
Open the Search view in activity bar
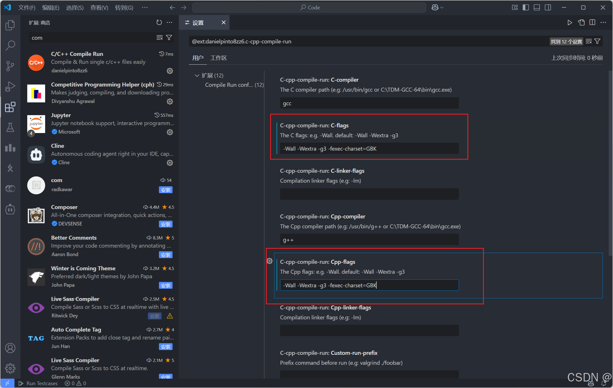(10, 46)
